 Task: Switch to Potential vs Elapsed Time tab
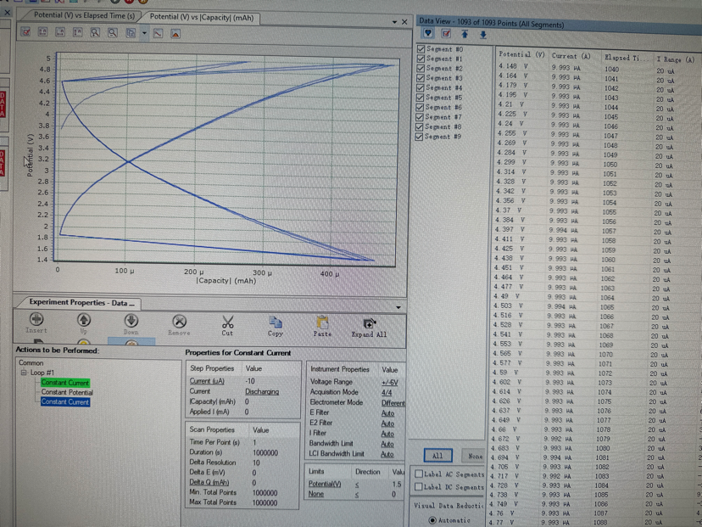point(84,16)
